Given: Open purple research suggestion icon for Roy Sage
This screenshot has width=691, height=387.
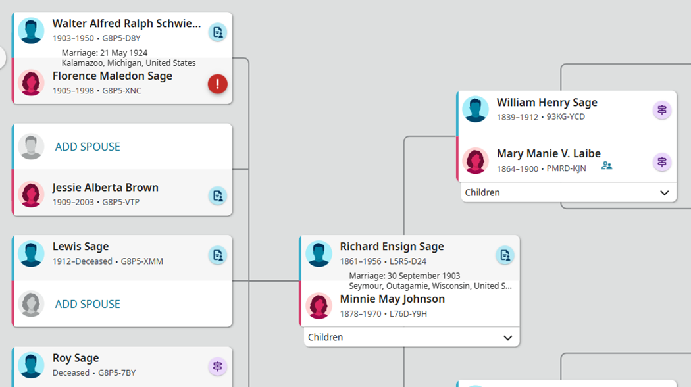Looking at the screenshot, I should tap(218, 367).
